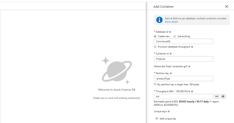
Task: Click the 'Estimated spend (USD)' text
Action: (166, 102)
